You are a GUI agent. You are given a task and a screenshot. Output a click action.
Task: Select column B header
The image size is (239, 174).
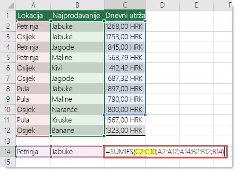pos(77,5)
